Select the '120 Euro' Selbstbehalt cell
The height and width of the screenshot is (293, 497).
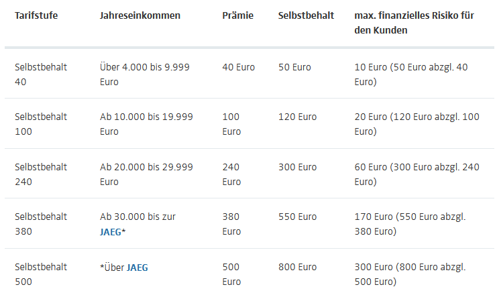298,117
